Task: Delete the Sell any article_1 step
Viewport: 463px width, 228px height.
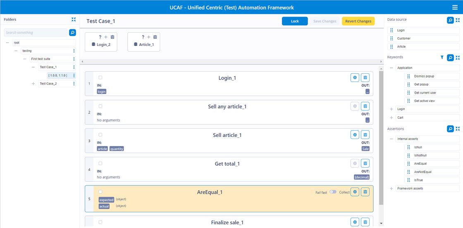Action: click(365, 106)
